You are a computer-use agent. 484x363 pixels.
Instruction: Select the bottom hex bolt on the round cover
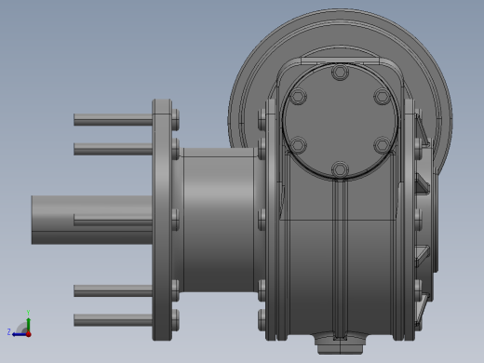[x=340, y=169]
